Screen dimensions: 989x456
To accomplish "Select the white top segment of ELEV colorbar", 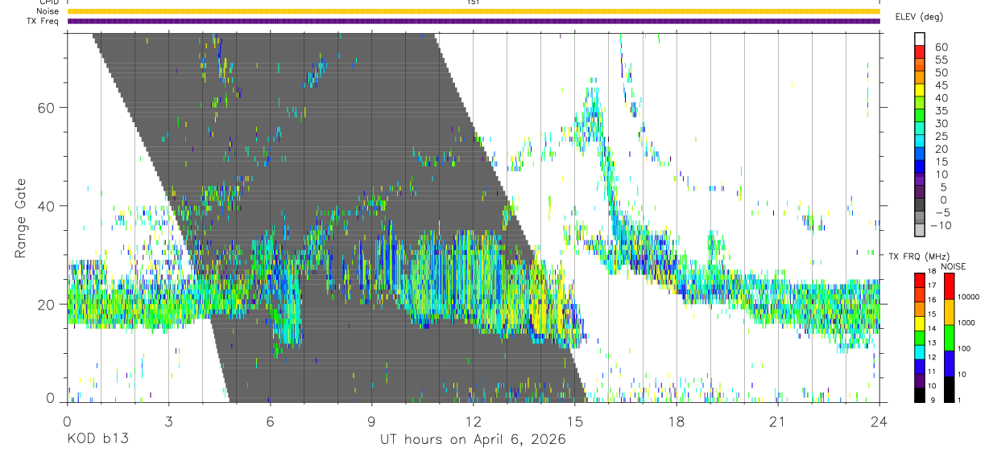I will 921,39.
